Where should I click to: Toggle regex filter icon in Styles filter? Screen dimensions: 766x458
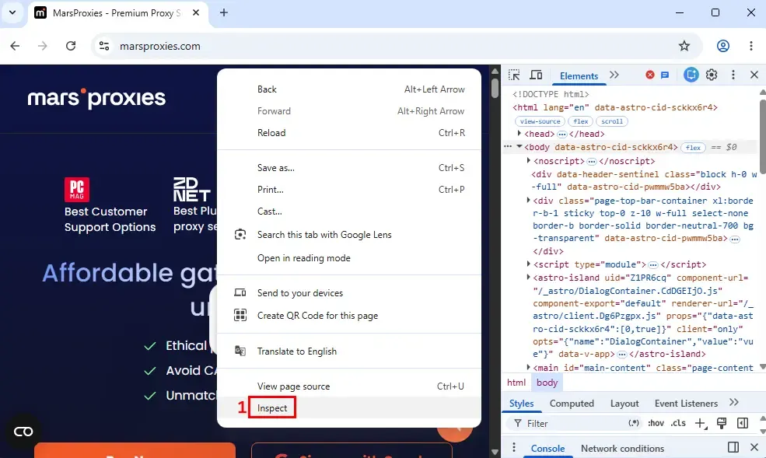[x=634, y=423]
